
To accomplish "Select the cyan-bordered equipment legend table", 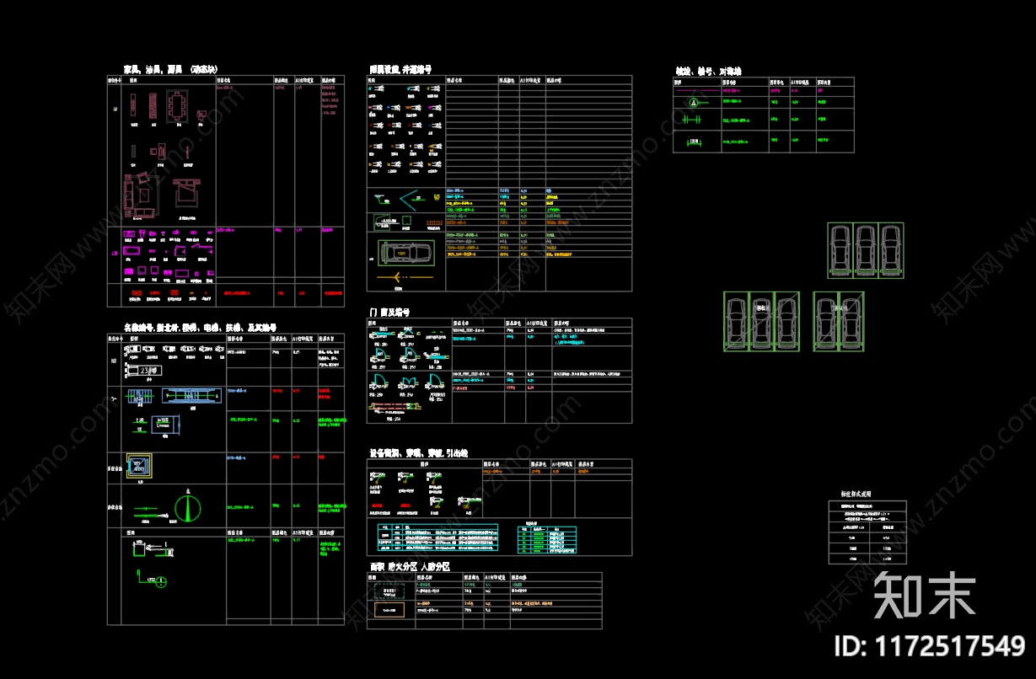I will (437, 538).
